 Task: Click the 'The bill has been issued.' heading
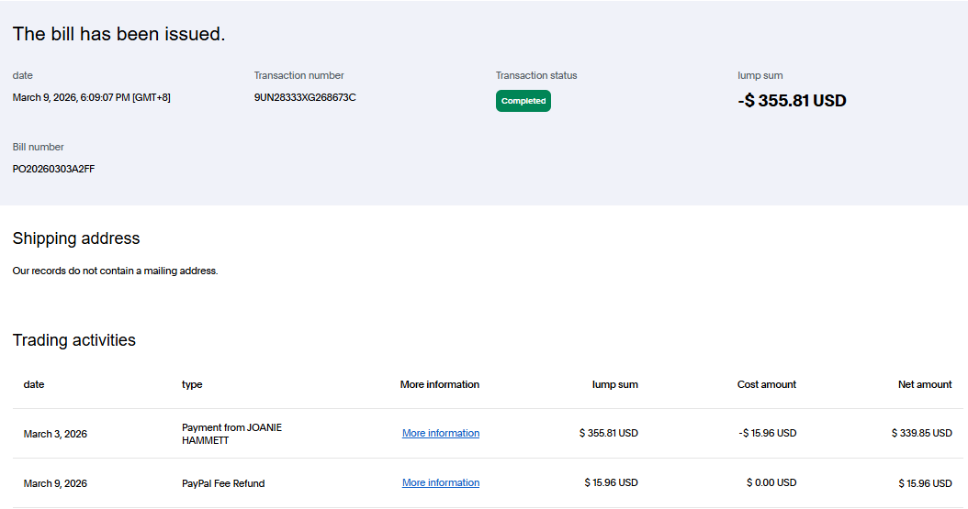click(118, 34)
